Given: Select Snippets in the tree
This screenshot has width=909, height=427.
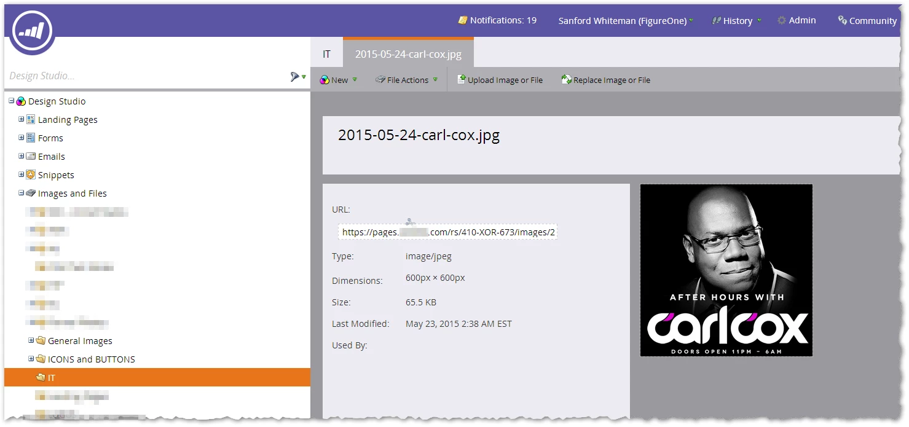Looking at the screenshot, I should pyautogui.click(x=56, y=175).
